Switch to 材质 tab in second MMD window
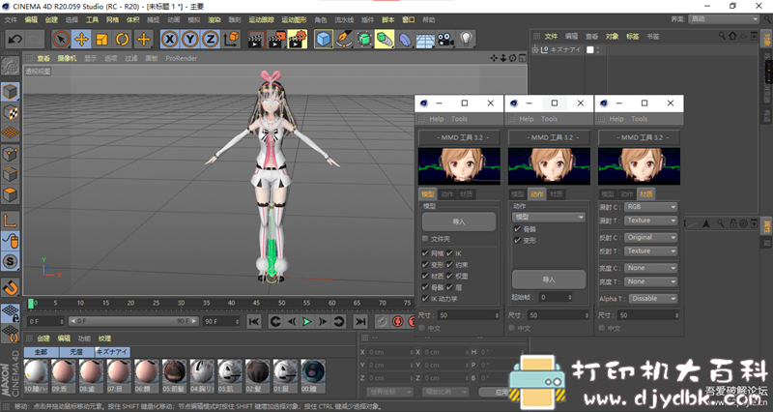 [557, 194]
